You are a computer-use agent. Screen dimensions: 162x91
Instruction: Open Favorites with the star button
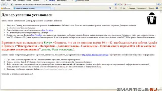6,8
